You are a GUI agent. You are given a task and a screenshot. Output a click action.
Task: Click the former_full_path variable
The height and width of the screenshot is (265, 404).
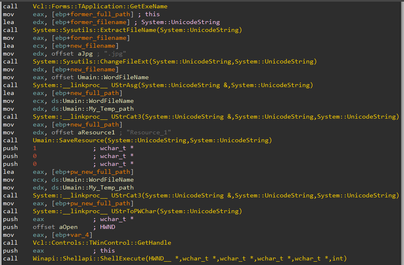[100, 14]
